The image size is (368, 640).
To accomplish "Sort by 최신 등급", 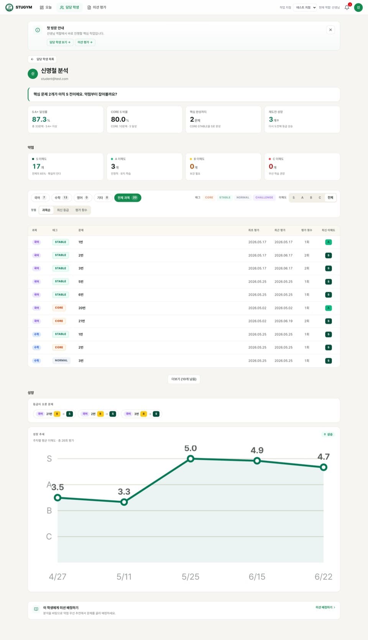I will coord(63,210).
